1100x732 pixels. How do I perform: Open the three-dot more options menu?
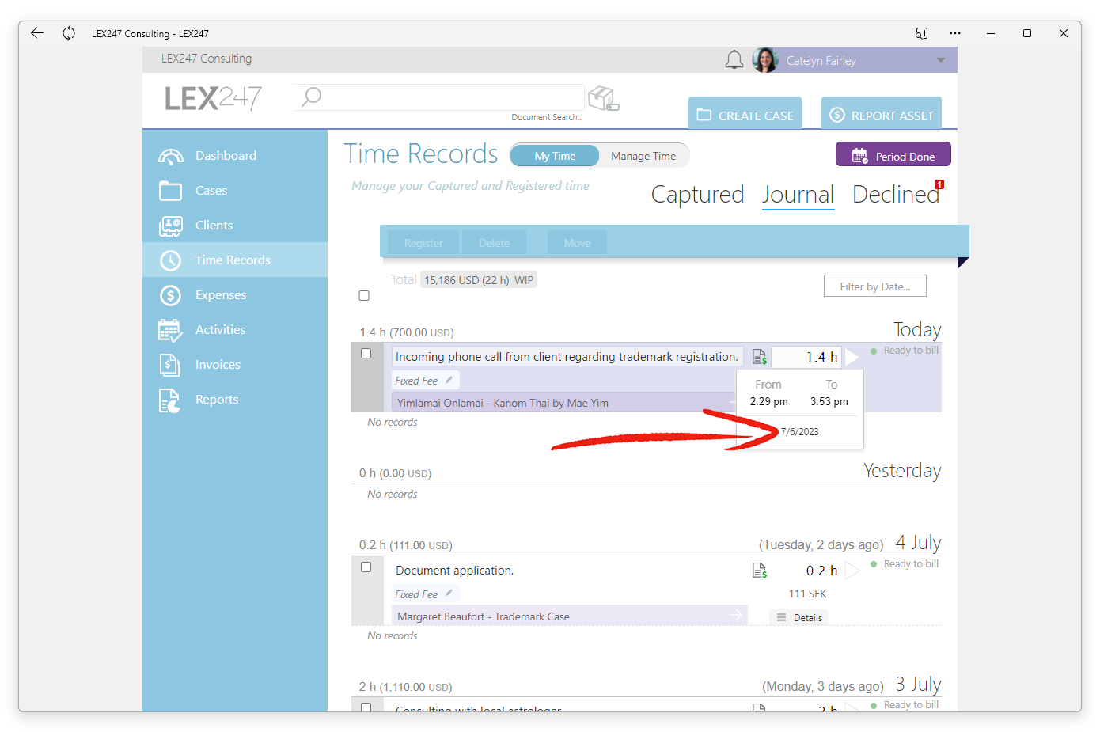pyautogui.click(x=955, y=33)
